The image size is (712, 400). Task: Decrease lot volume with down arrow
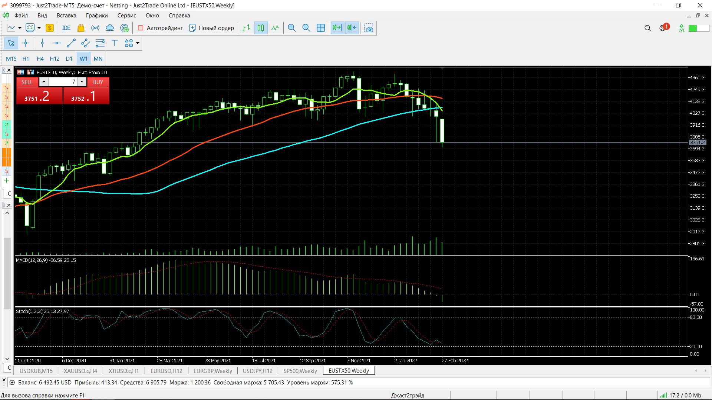point(44,82)
